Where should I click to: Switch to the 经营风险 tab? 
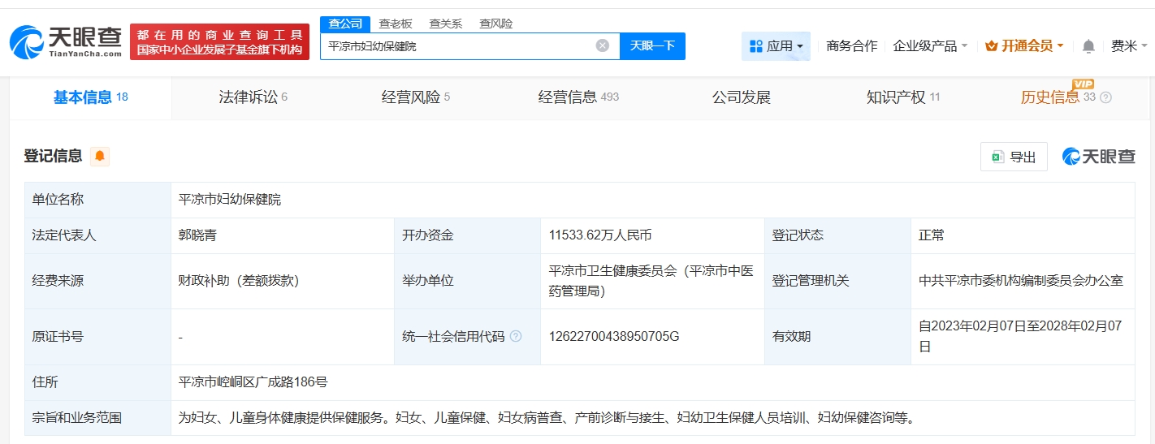415,97
